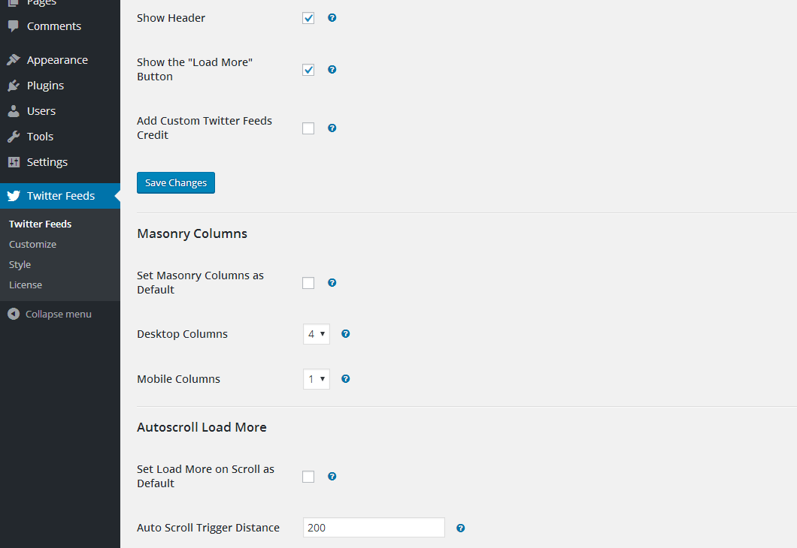Enable Add Custom Twitter Feeds Credit checkbox

tap(308, 128)
